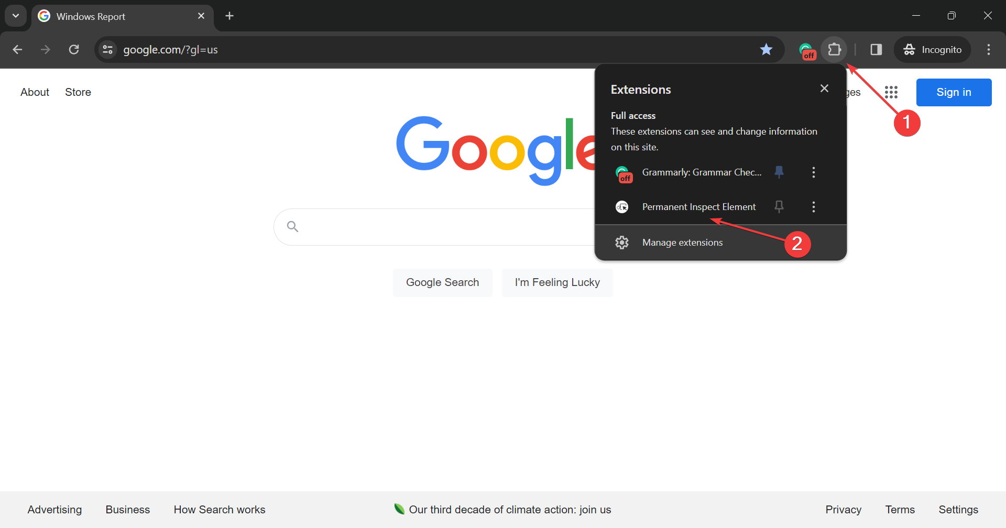The height and width of the screenshot is (528, 1006).
Task: Minimize the Chrome window
Action: tap(916, 16)
